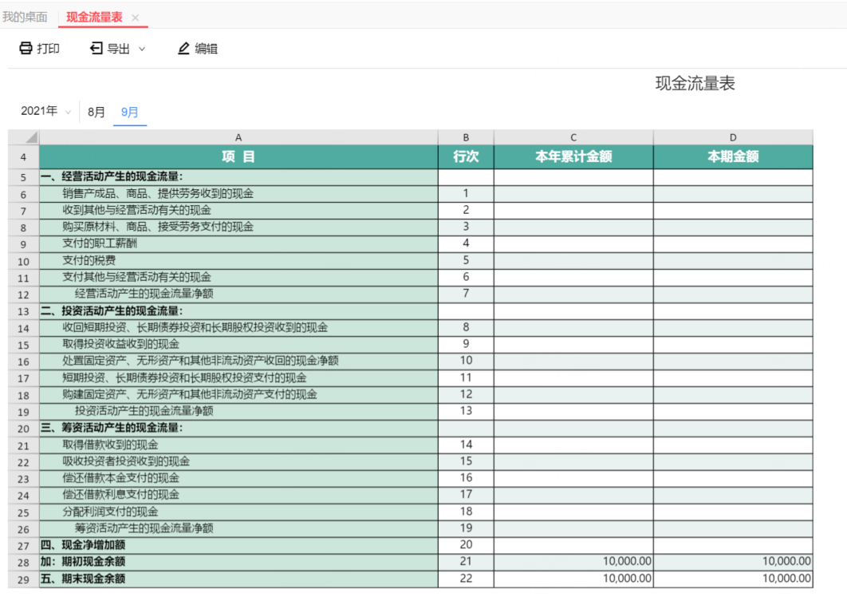Open the 2021年 year dropdown

(45, 112)
